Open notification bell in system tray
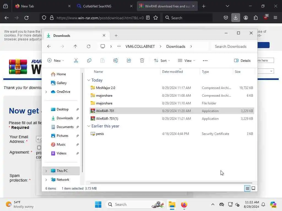 [263, 204]
